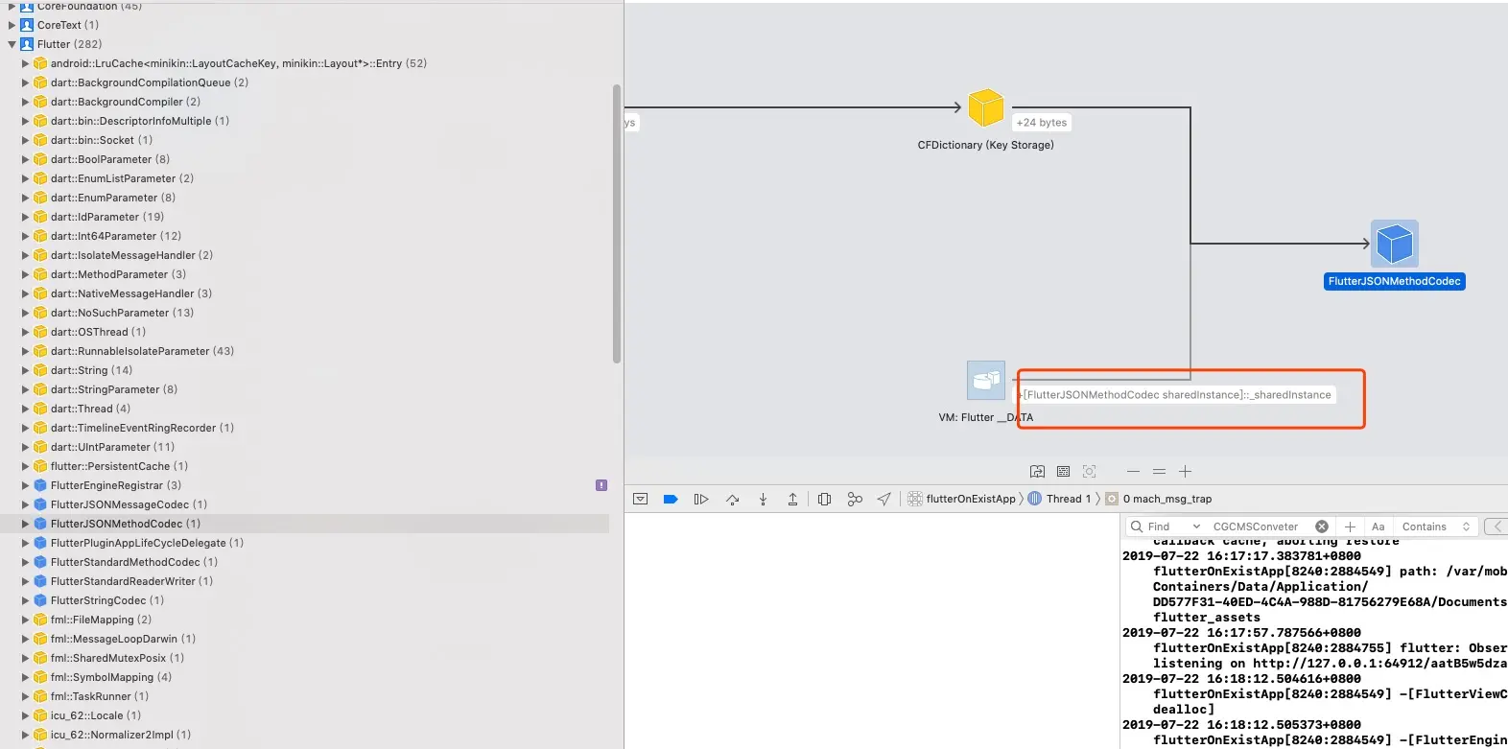Viewport: 1508px width, 749px height.
Task: Open the Contains match-type dropdown
Action: coord(1435,527)
